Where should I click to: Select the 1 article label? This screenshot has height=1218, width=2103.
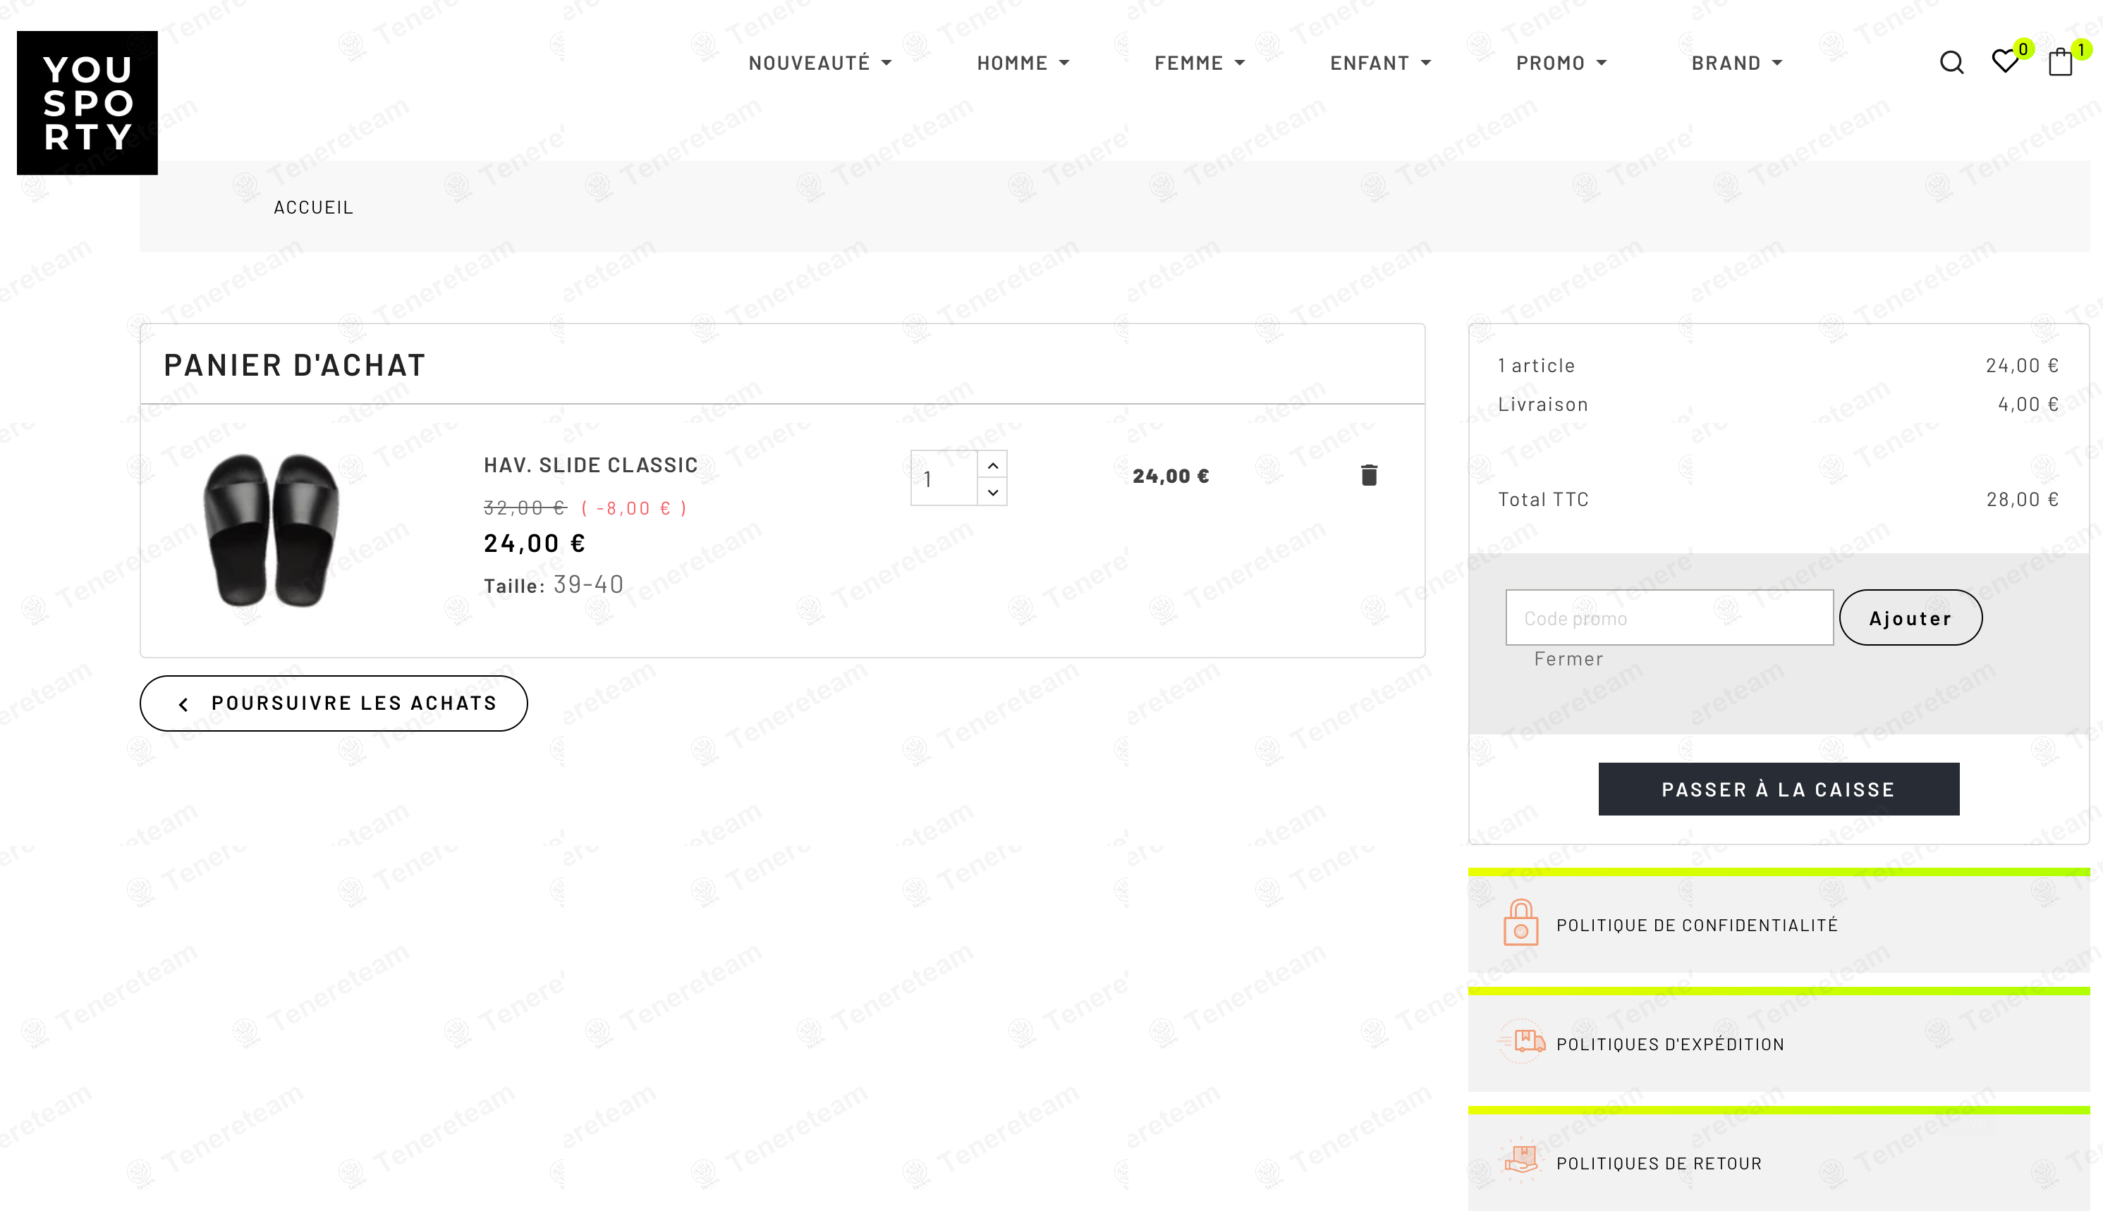tap(1537, 365)
